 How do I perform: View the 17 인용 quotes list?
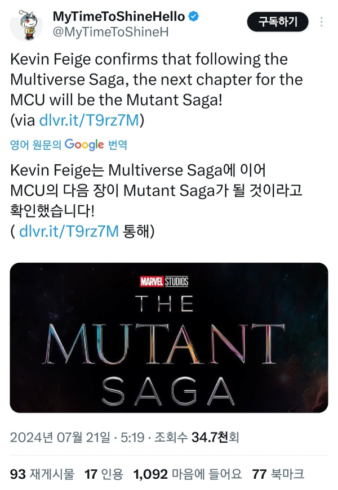104,474
